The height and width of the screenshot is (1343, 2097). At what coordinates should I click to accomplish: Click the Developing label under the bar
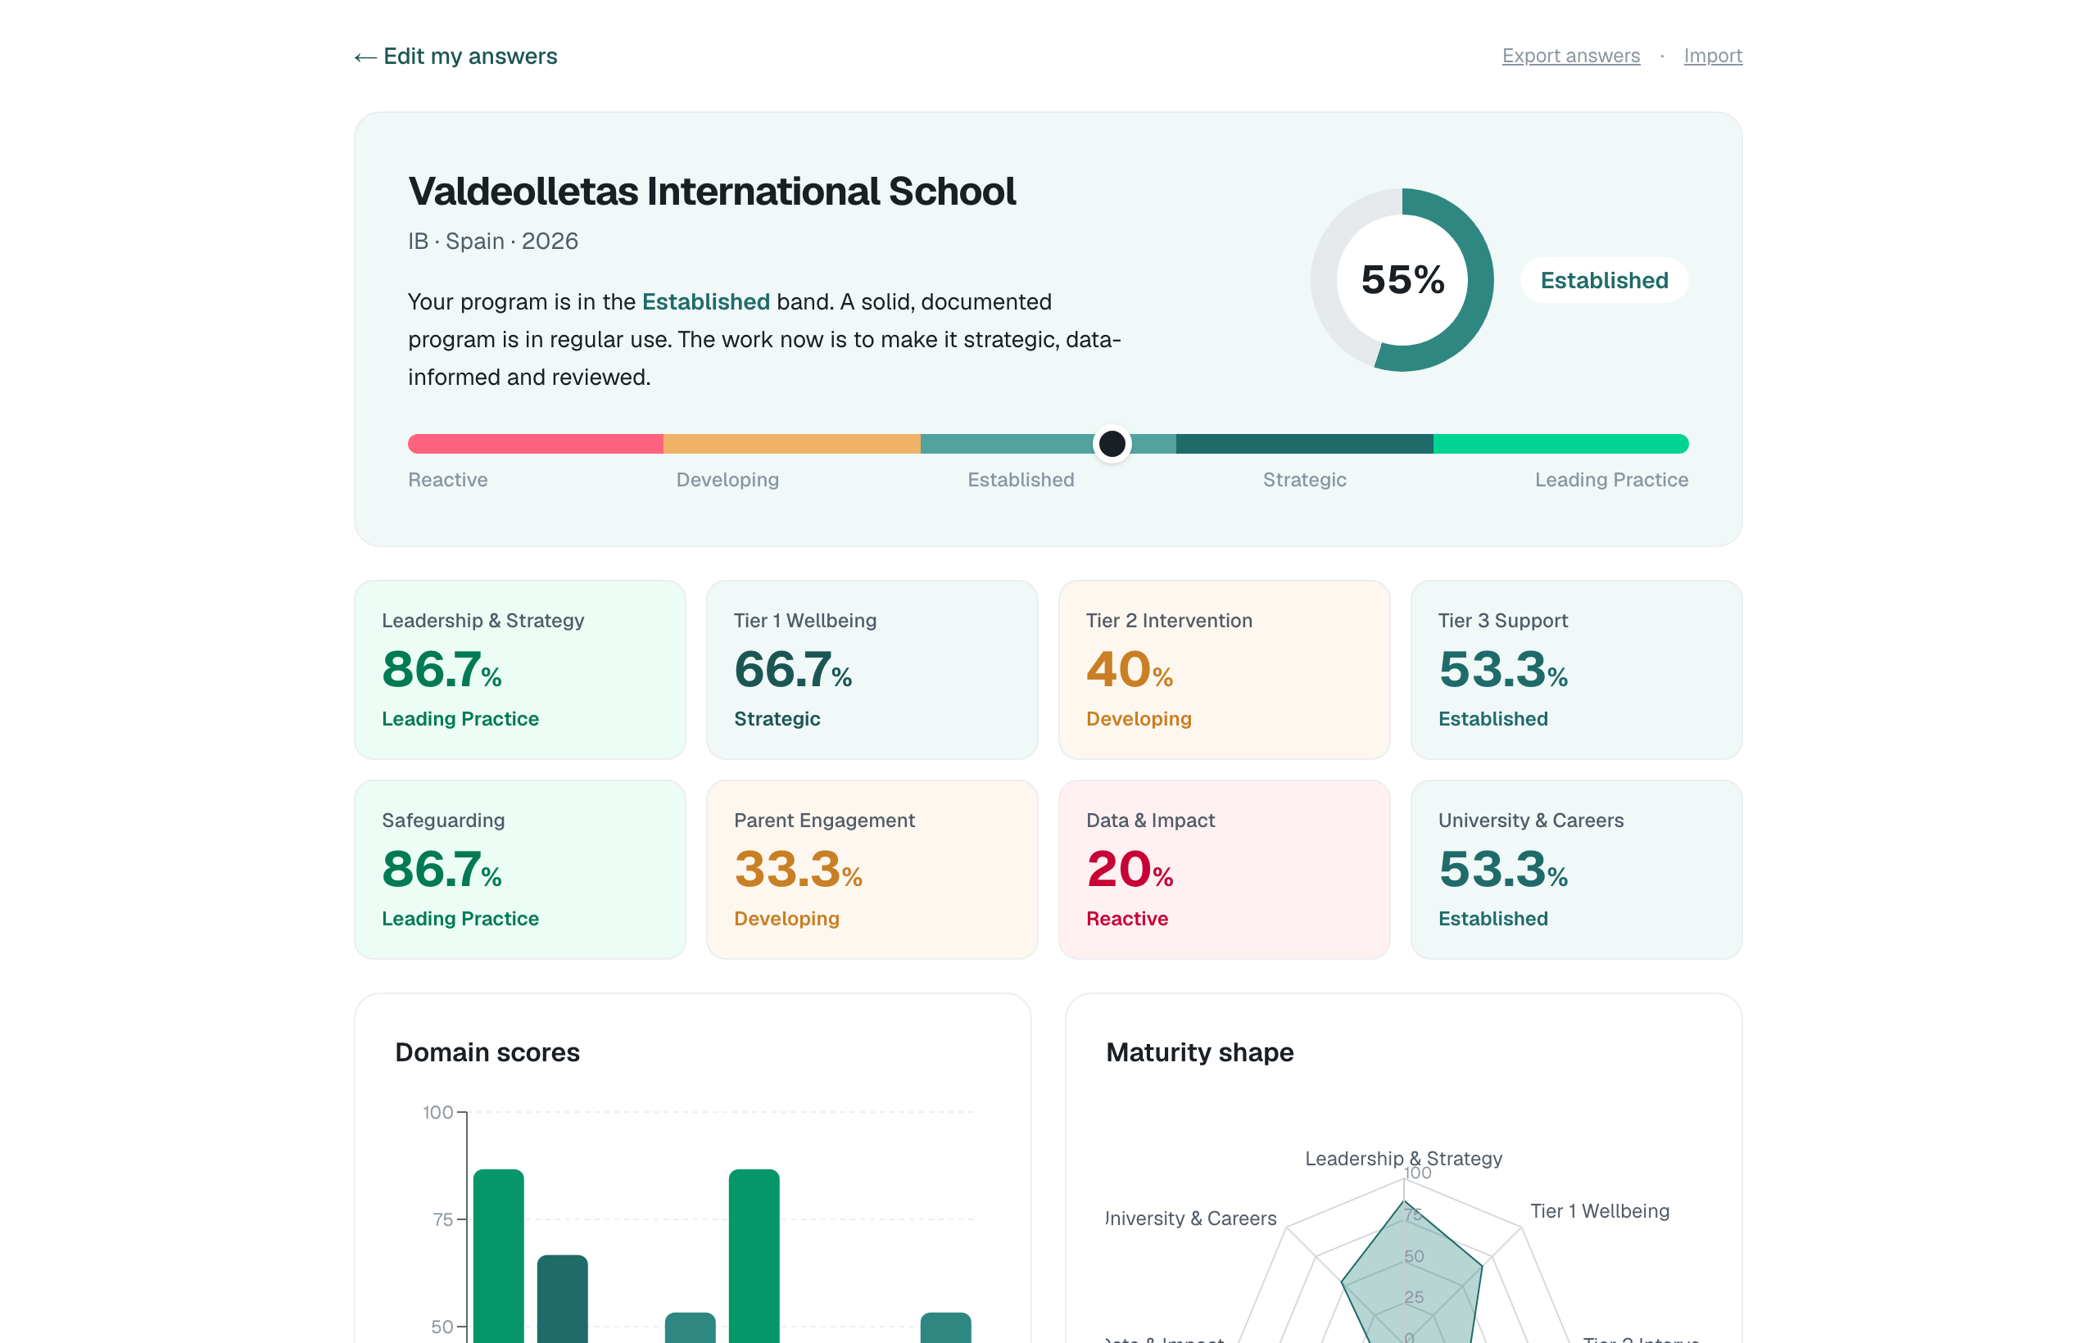727,480
